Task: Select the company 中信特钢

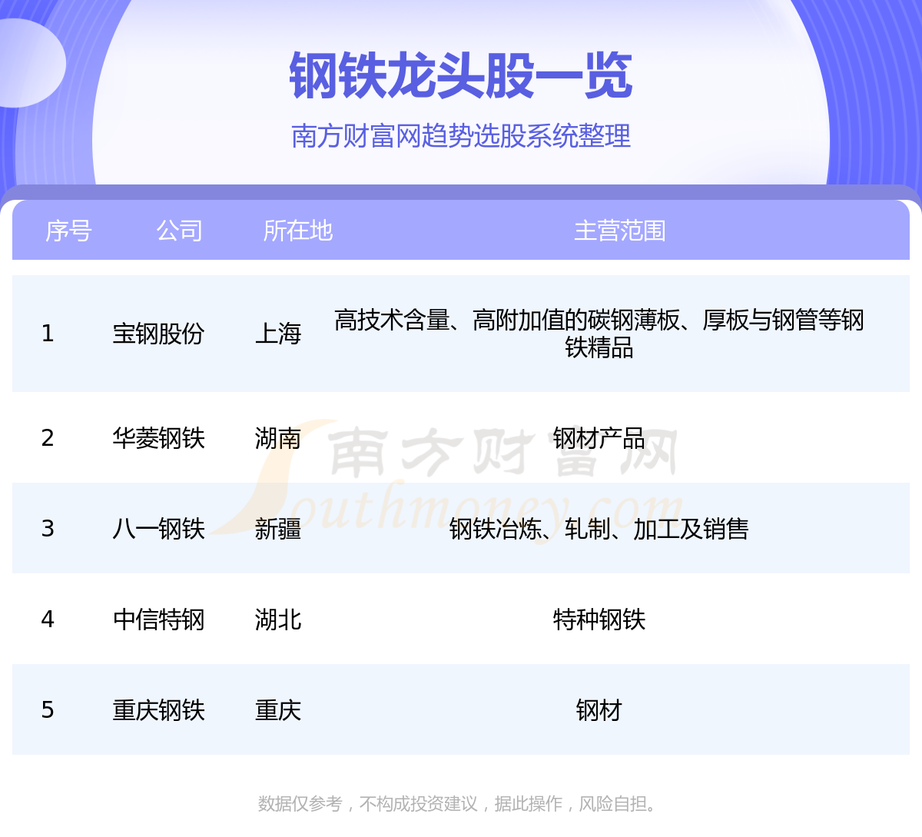Action: (158, 619)
